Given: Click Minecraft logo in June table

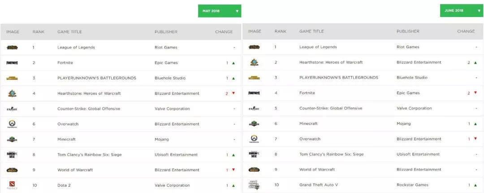Looking at the screenshot, I should (255, 124).
